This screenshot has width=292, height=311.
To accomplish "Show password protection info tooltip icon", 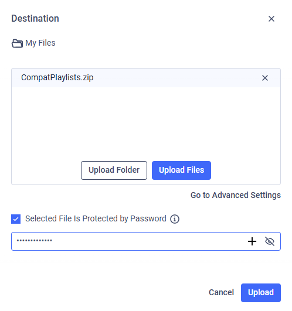I will click(175, 219).
